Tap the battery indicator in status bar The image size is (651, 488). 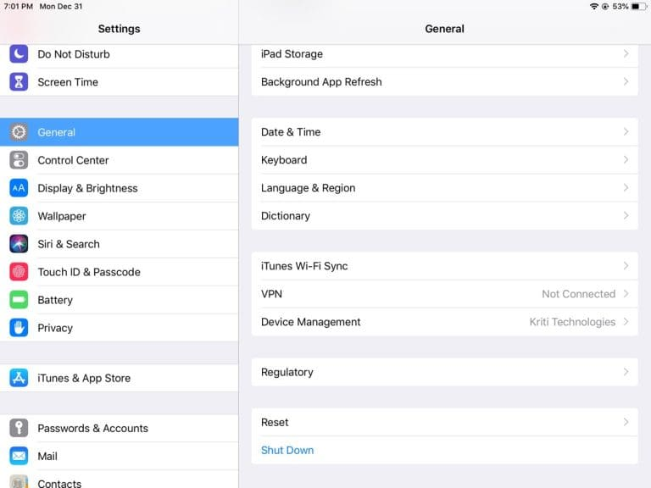click(639, 6)
